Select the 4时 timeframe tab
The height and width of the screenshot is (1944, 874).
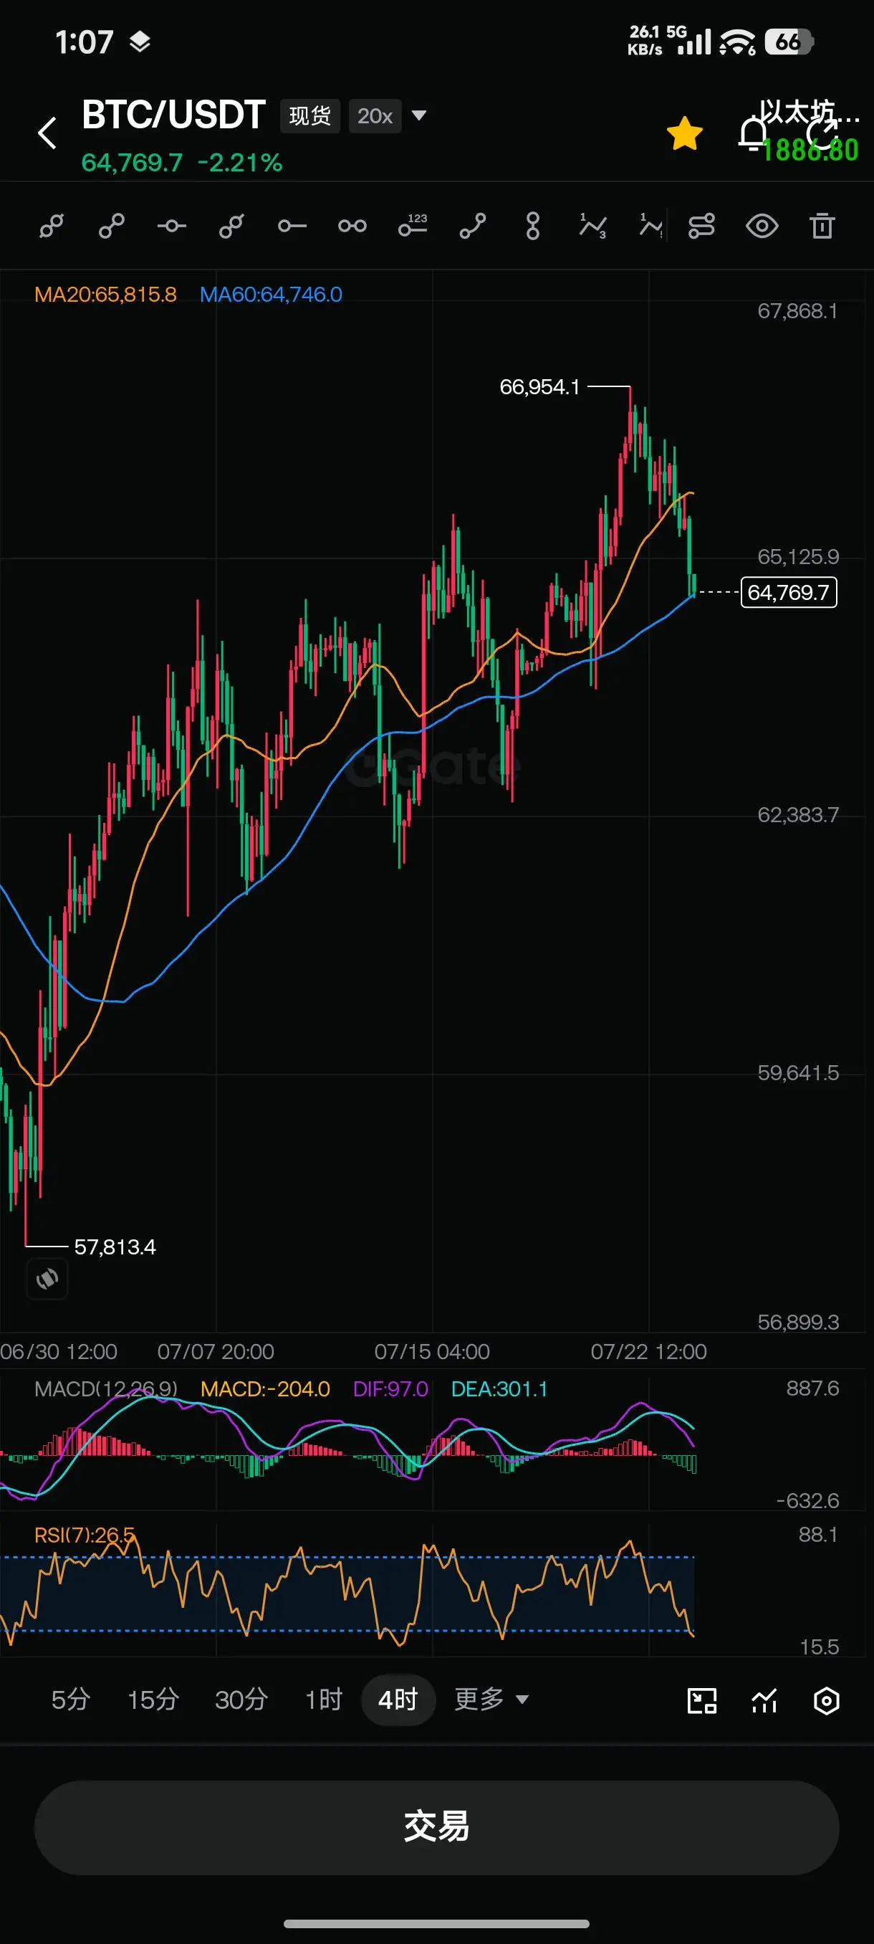point(398,1700)
